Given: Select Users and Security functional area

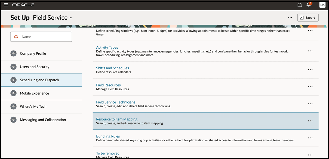Looking at the screenshot, I should tap(42, 67).
